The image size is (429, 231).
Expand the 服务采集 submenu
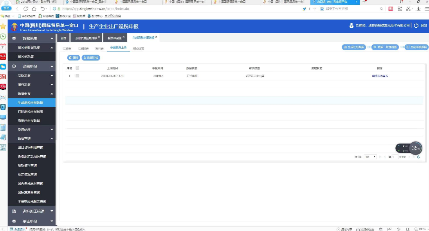52,85
